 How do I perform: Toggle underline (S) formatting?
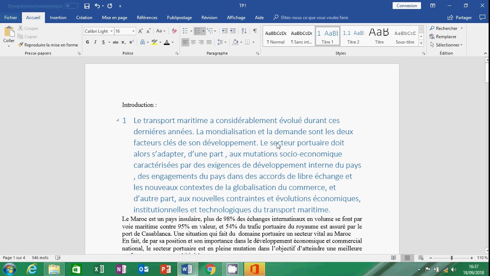pos(103,42)
